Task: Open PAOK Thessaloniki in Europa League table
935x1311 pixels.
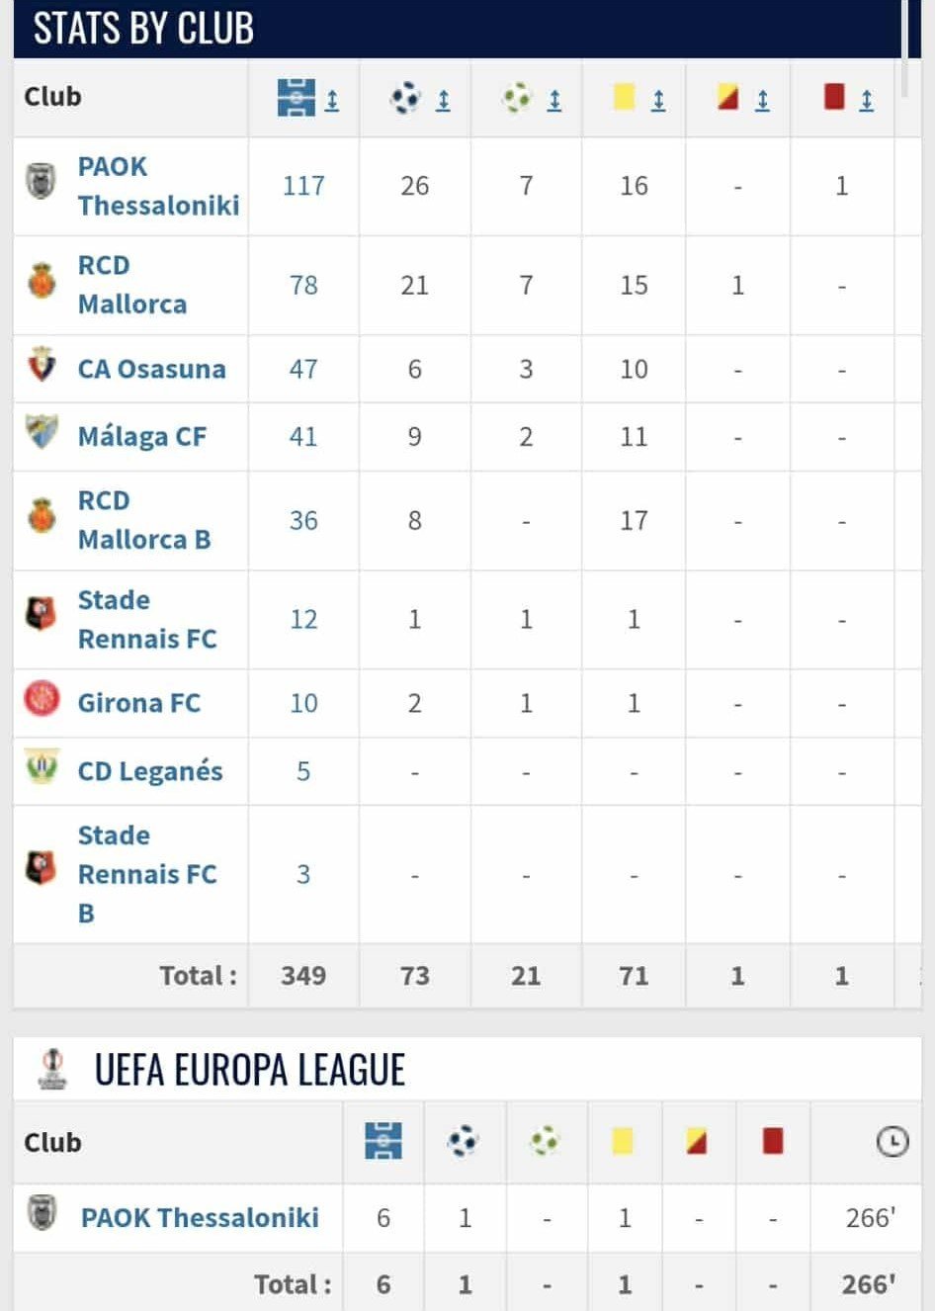Action: [200, 1217]
